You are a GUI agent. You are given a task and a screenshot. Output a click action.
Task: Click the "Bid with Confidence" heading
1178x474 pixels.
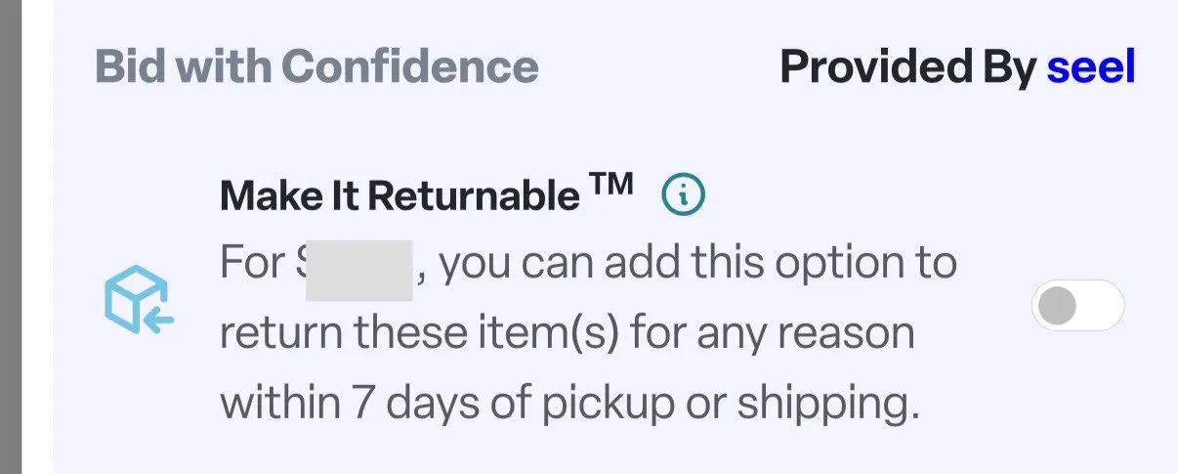click(x=316, y=67)
